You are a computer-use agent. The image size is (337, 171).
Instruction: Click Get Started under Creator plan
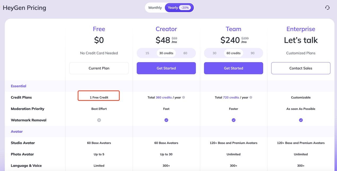tap(166, 68)
